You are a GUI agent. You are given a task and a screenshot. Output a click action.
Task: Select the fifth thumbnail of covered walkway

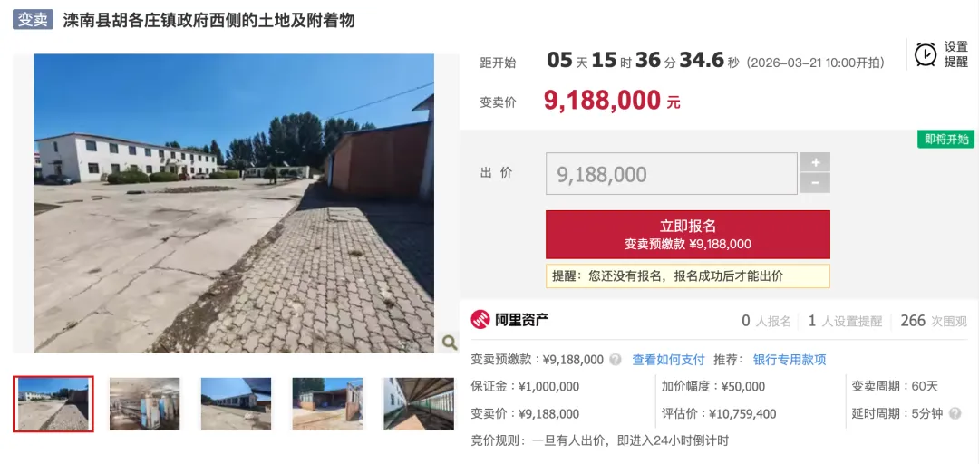coord(418,403)
